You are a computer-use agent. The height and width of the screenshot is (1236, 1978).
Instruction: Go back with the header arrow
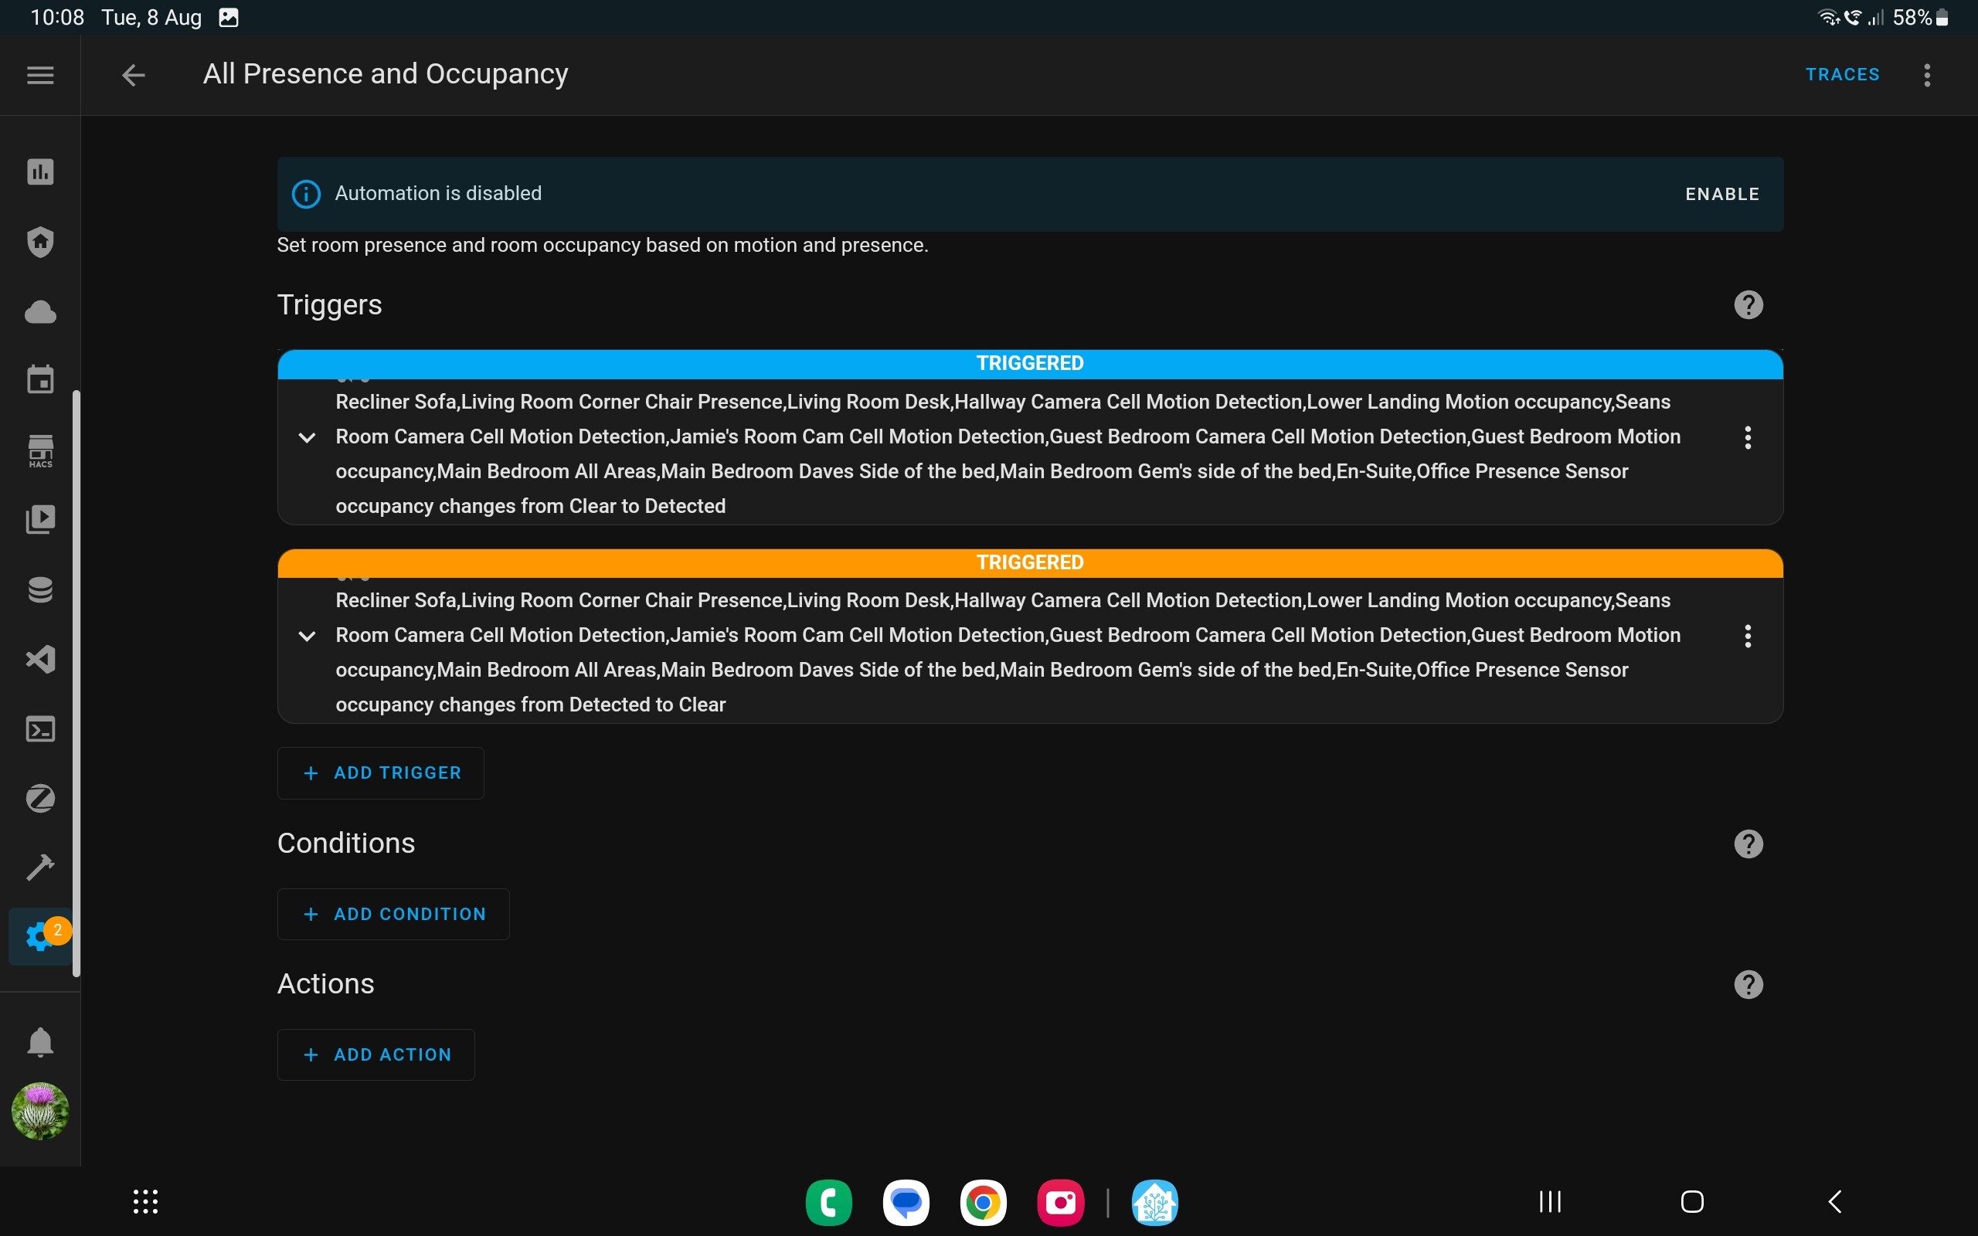click(x=133, y=75)
